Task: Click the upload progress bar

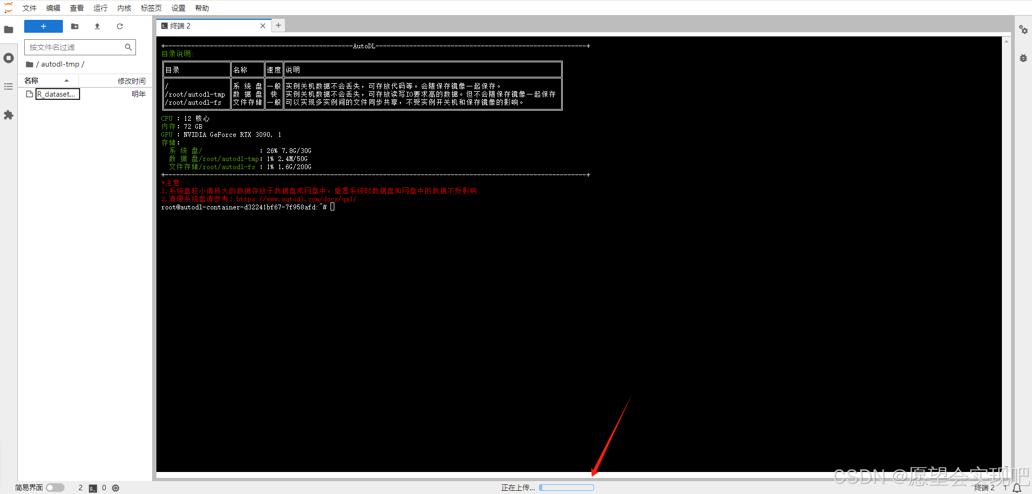Action: coord(567,488)
